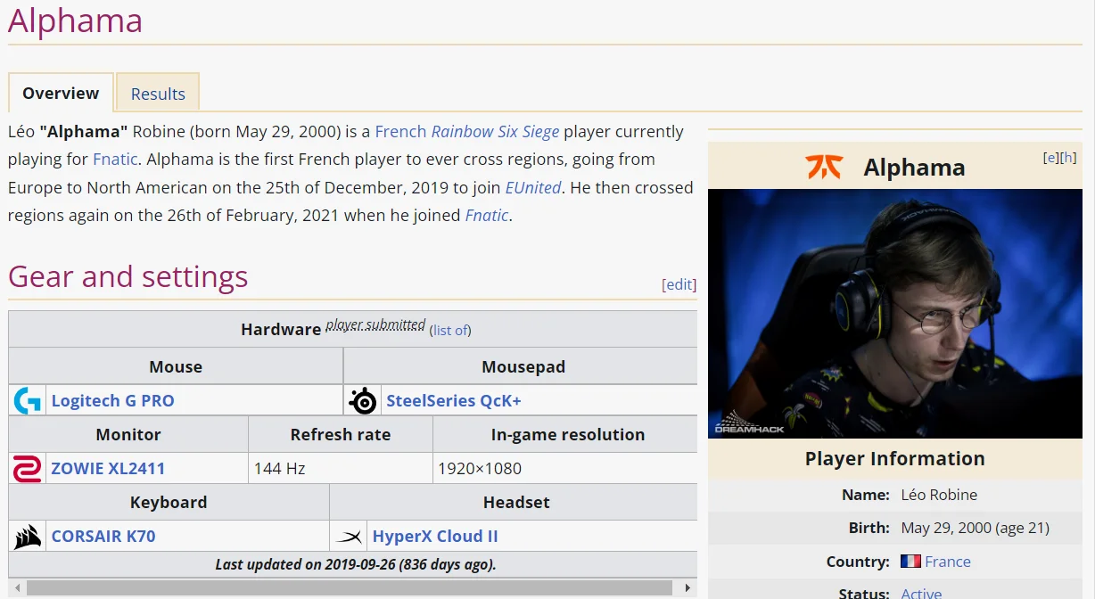Open the 'list of' hardware link
1095x599 pixels.
click(451, 330)
